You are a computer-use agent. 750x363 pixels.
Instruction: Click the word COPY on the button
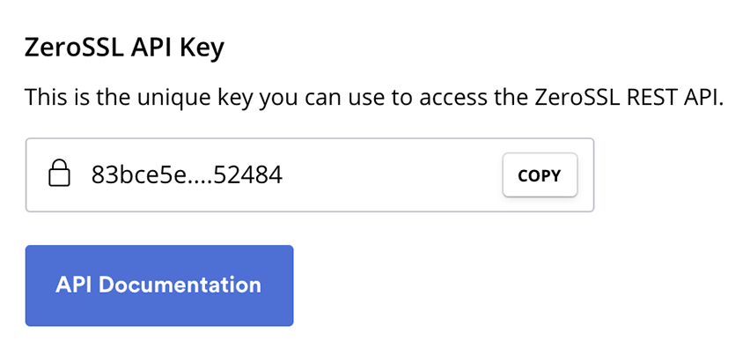[540, 175]
